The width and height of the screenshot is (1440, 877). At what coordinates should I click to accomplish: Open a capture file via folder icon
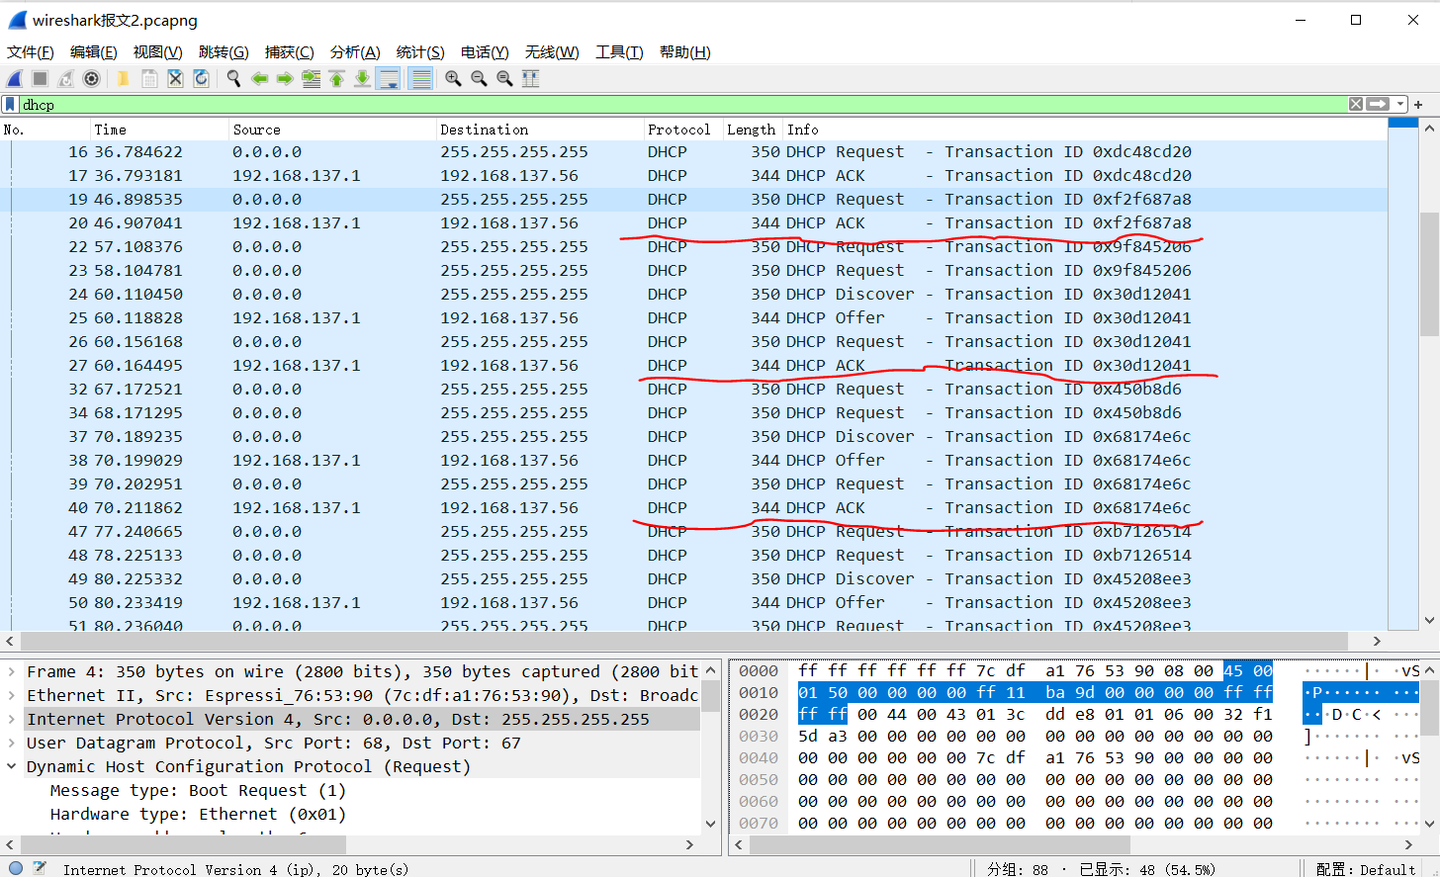124,79
